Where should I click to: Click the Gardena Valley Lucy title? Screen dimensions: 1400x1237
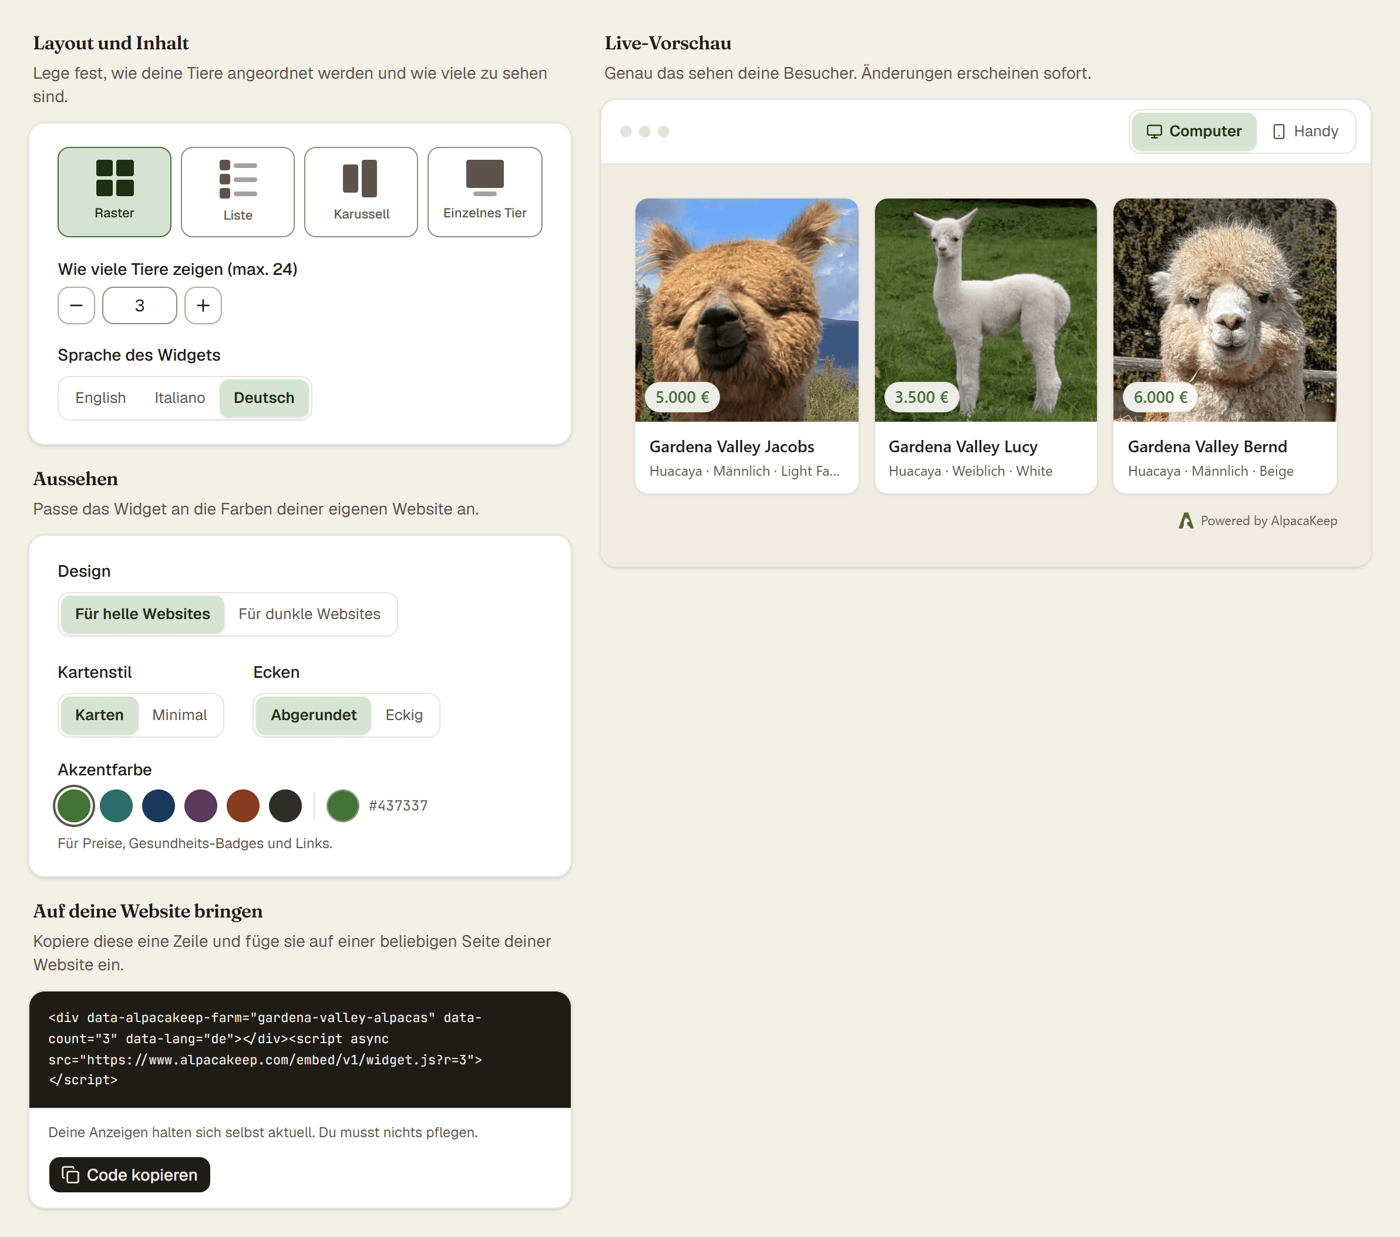click(x=963, y=446)
